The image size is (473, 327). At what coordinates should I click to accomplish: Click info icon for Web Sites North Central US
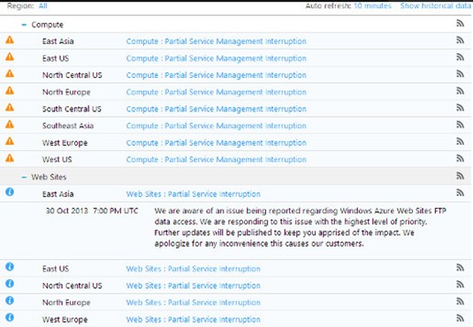(10, 284)
